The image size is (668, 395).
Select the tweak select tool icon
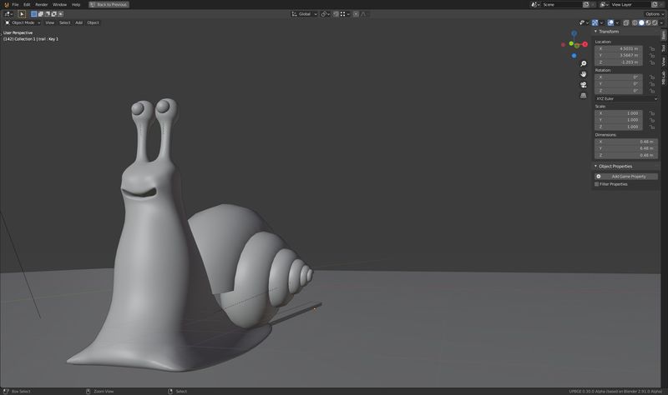click(22, 14)
